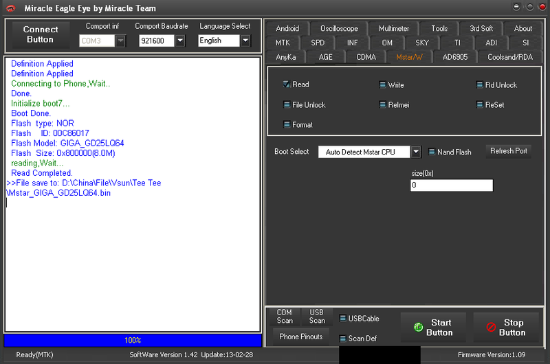This screenshot has height=364, width=550.
Task: Tick the Write checkbox
Action: click(x=382, y=84)
